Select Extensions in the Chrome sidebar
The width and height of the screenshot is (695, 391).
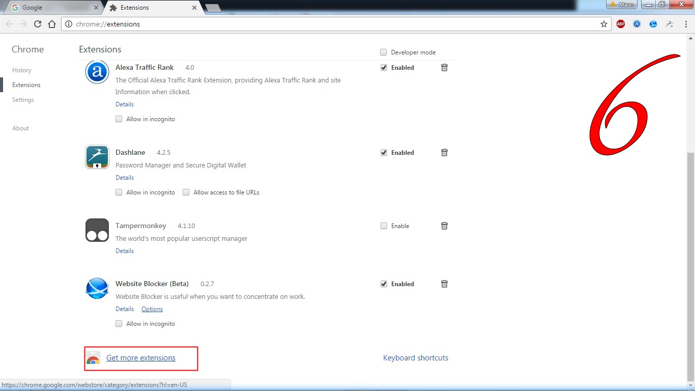tap(26, 85)
